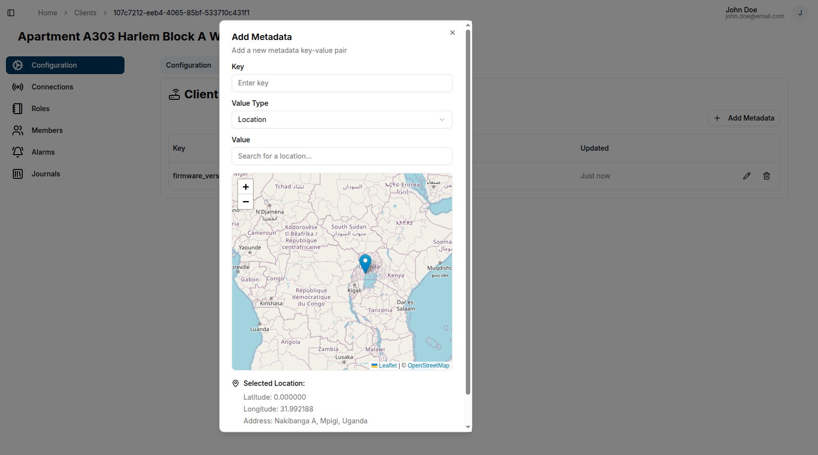Click the dialog scrollbar down arrow
The width and height of the screenshot is (818, 455).
point(468,427)
